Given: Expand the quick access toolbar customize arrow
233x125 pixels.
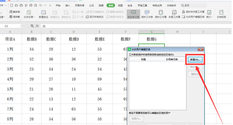Looking at the screenshot, I should [x=50, y=6].
